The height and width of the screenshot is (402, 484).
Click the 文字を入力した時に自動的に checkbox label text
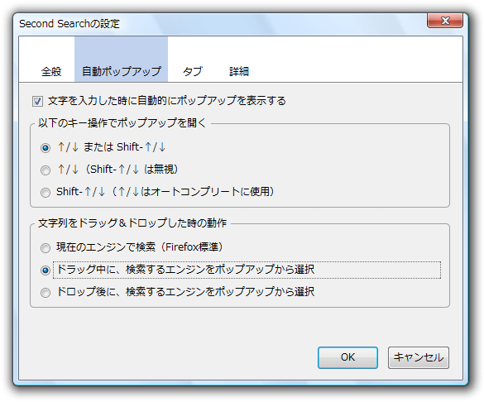113,101
